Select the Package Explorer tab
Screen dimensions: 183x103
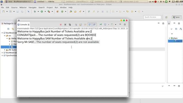9,23
